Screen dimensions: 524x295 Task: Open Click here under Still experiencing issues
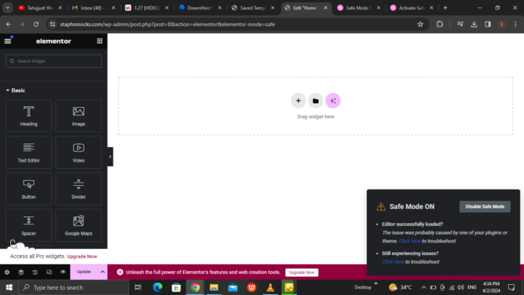point(393,262)
